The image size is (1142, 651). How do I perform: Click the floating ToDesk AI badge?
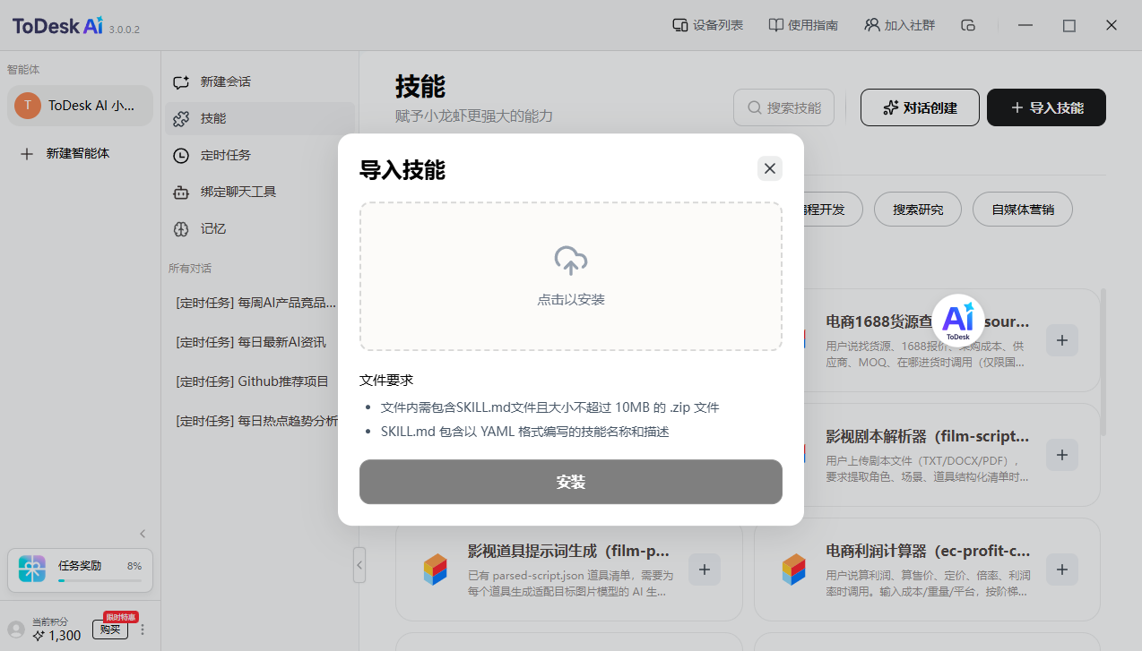(958, 320)
